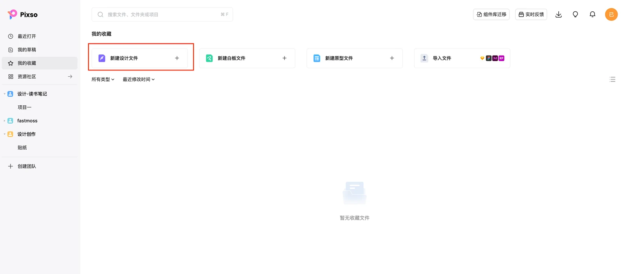Image resolution: width=627 pixels, height=274 pixels.
Task: Click the document icon for 我的草稿
Action: point(11,50)
